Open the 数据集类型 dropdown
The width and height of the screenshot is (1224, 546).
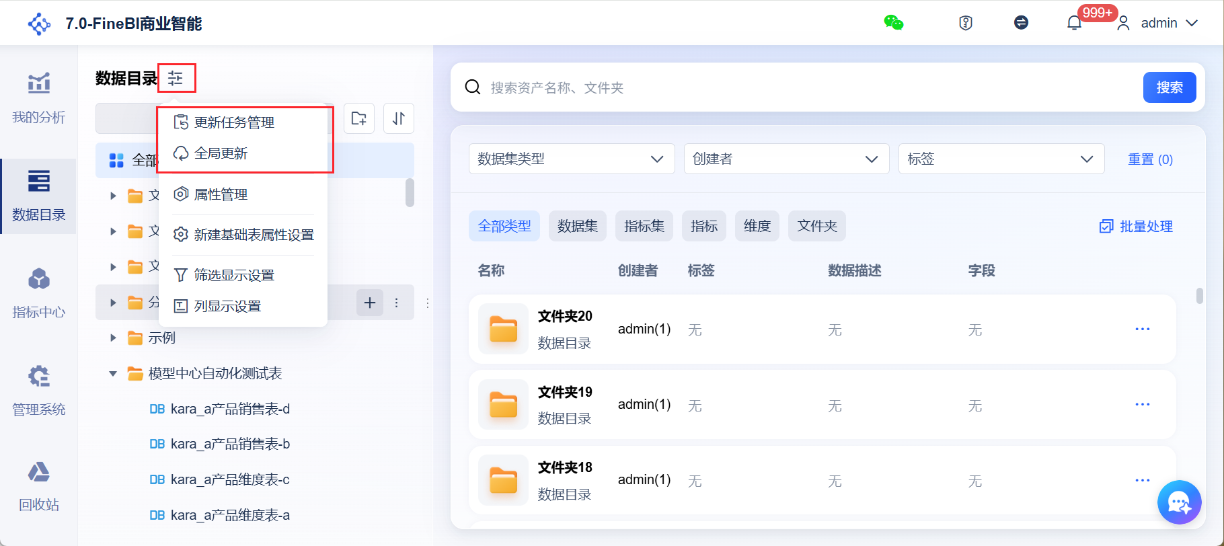[x=572, y=159]
